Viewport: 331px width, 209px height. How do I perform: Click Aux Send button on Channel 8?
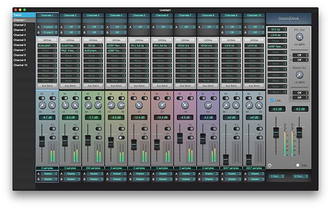[208, 86]
